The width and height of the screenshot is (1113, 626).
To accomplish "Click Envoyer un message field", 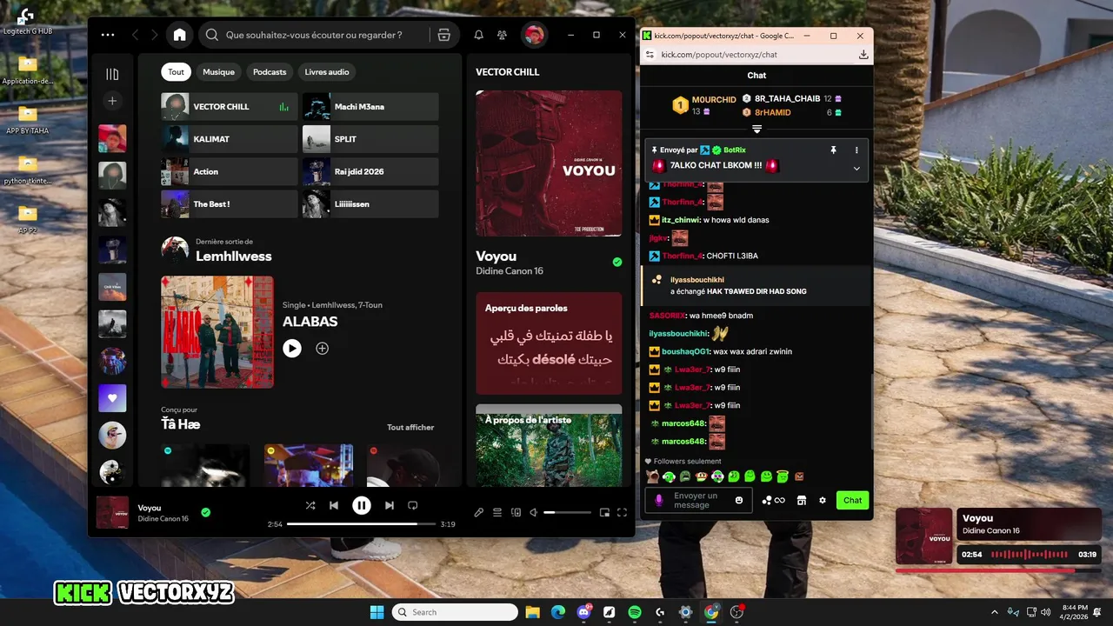I will (698, 500).
